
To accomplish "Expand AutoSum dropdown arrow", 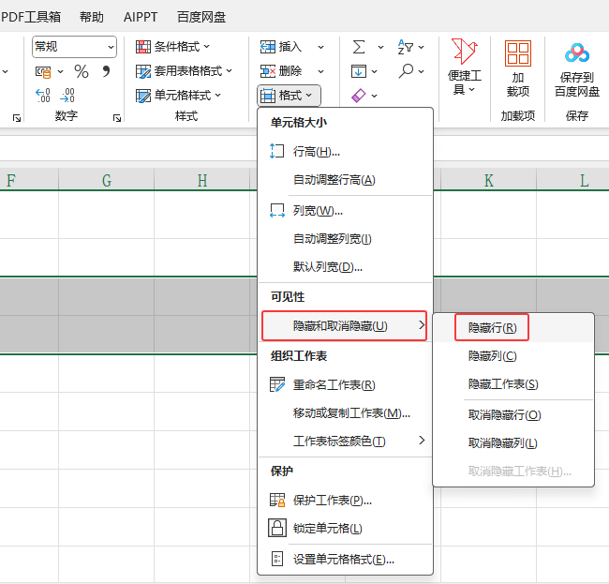I will [x=380, y=48].
